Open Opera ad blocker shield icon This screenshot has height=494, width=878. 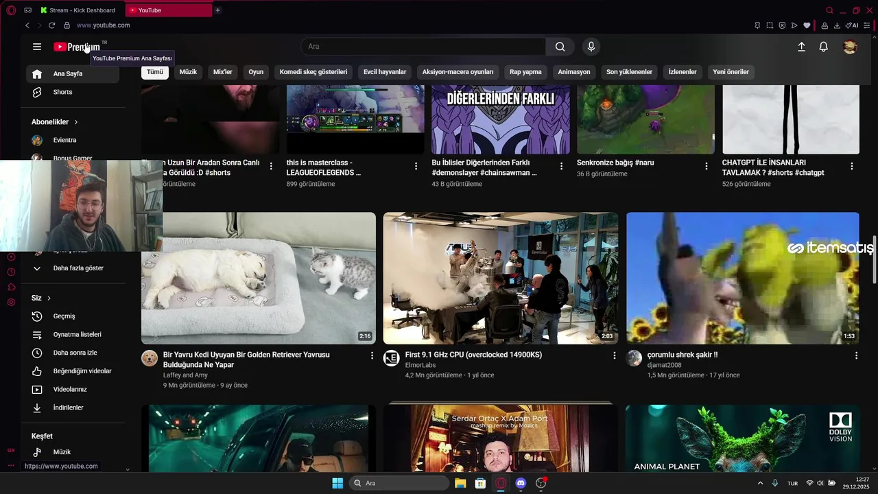coord(782,25)
